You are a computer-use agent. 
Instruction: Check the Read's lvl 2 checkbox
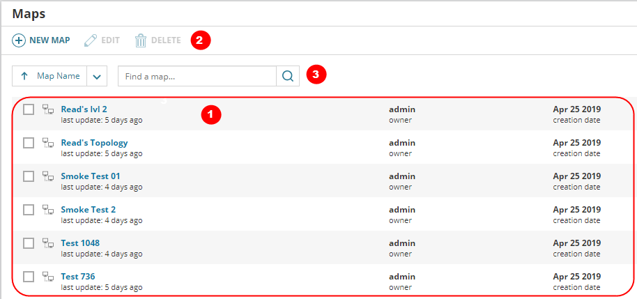pos(29,109)
